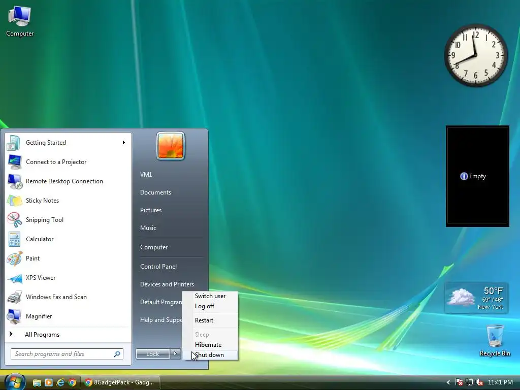Open Internet Explorer taskbar icon
The image size is (520, 390).
coord(60,382)
